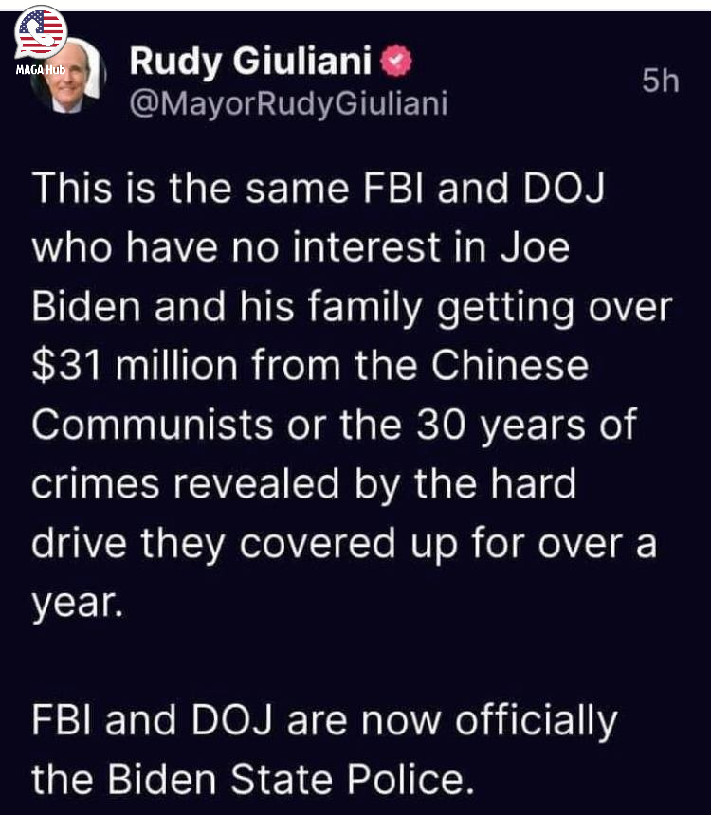The image size is (711, 815).
Task: Click the word "officially" in the post
Action: [x=536, y=721]
